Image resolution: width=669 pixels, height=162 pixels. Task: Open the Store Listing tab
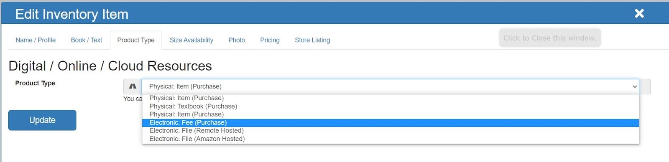coord(312,40)
